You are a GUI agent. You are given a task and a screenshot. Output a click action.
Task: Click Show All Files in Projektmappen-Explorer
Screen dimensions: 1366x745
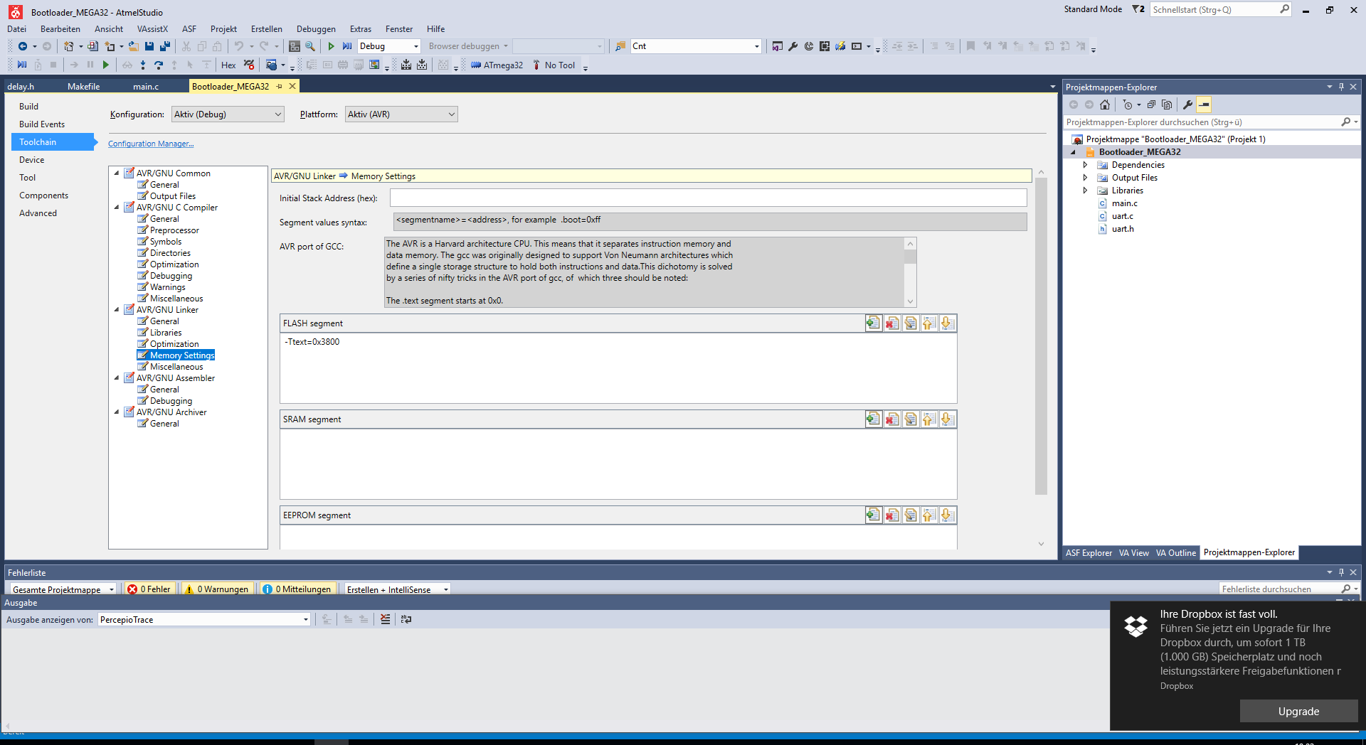click(1167, 104)
